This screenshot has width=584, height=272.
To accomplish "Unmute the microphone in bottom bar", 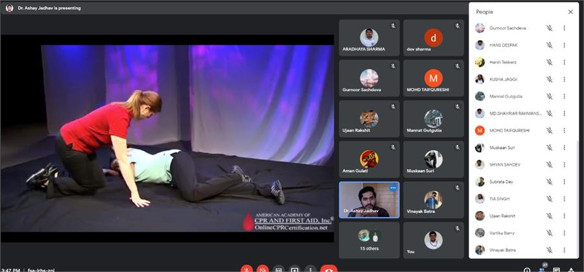I will click(x=247, y=269).
